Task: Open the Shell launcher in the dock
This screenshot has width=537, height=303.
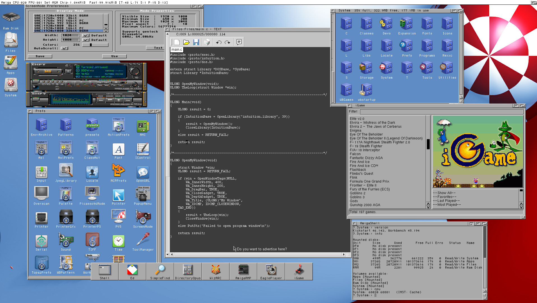Action: pyautogui.click(x=105, y=272)
